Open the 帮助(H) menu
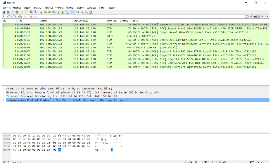Viewport: 273px width, 167px height. click(x=113, y=8)
